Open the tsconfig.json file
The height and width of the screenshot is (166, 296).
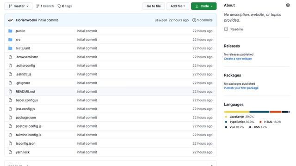(25, 143)
